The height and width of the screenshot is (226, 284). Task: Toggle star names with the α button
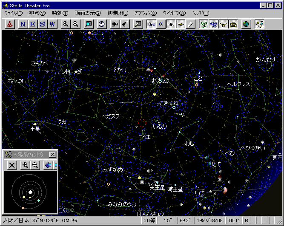pos(161,24)
